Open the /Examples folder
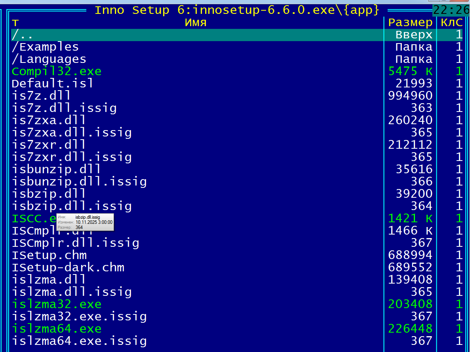The width and height of the screenshot is (470, 352). [45, 47]
